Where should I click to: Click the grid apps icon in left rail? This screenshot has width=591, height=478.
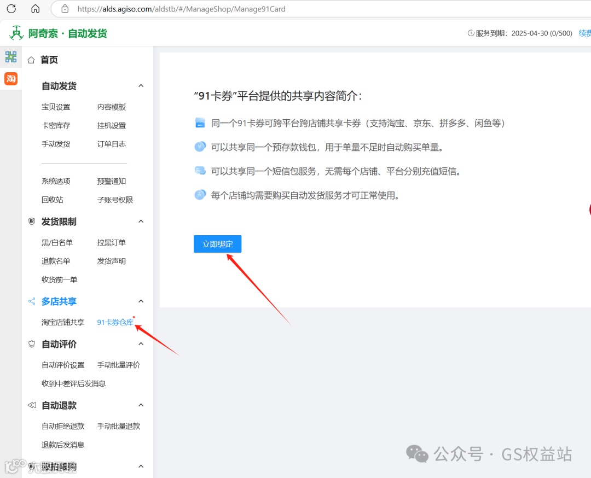point(11,57)
